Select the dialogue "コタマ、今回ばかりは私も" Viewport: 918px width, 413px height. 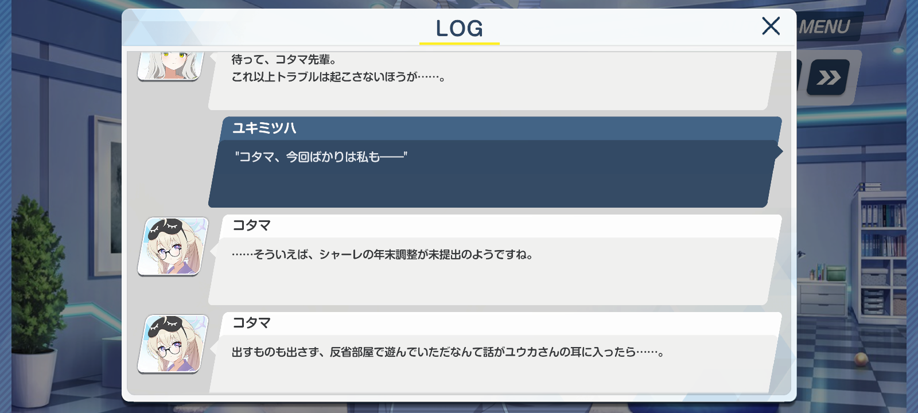point(321,157)
